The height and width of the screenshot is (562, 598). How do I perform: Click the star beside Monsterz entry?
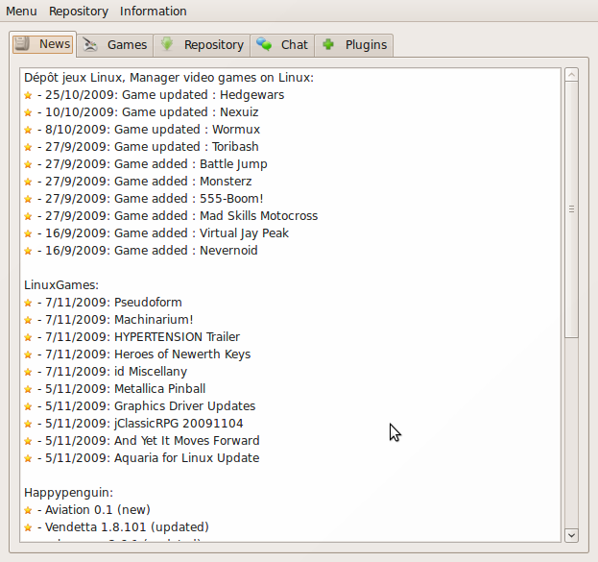click(x=28, y=182)
